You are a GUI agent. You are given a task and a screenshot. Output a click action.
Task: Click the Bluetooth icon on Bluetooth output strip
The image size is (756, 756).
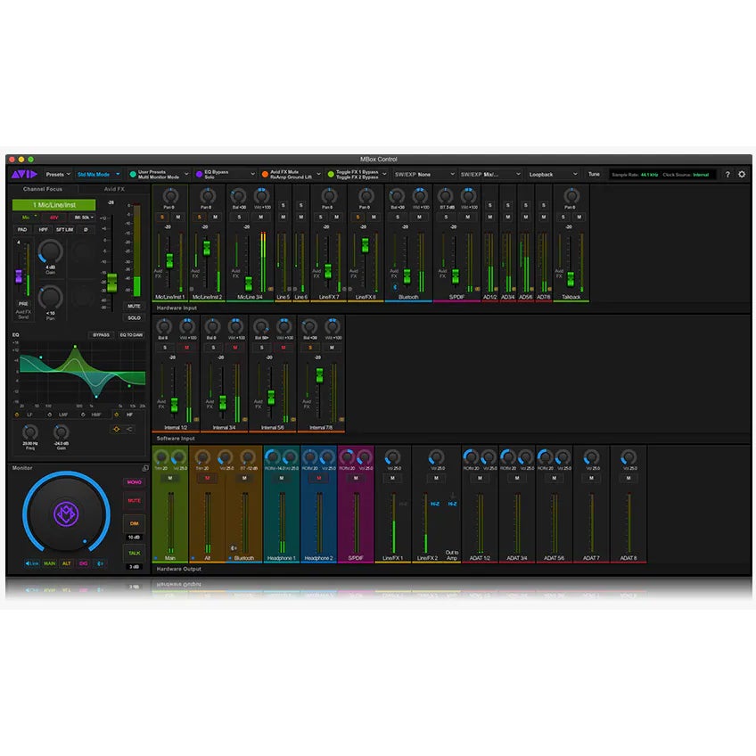pos(234,548)
